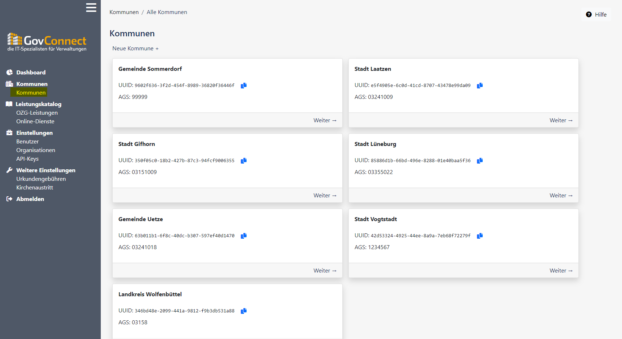Select the Kommunen section heading in sidebar

click(32, 84)
